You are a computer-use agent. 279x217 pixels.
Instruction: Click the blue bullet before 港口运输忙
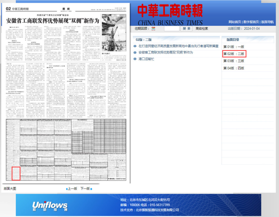(135, 59)
